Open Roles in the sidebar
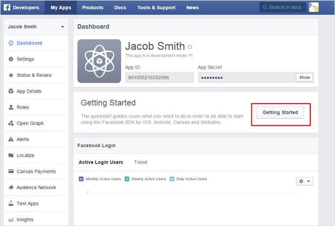335x226 pixels. coord(36,107)
